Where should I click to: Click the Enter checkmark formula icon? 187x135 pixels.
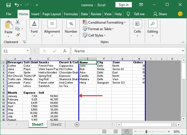click(x=55, y=51)
